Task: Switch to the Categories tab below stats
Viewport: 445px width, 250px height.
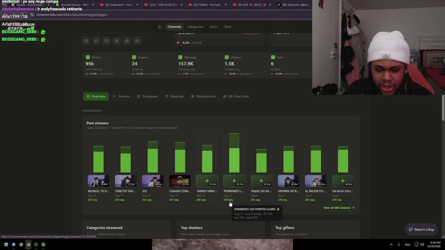Action: [147, 96]
